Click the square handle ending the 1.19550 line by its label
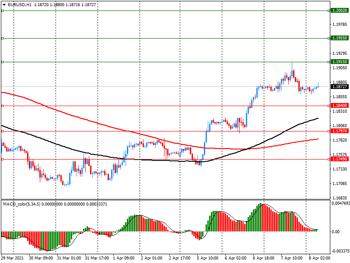The height and width of the screenshot is (263, 350). pos(329,39)
